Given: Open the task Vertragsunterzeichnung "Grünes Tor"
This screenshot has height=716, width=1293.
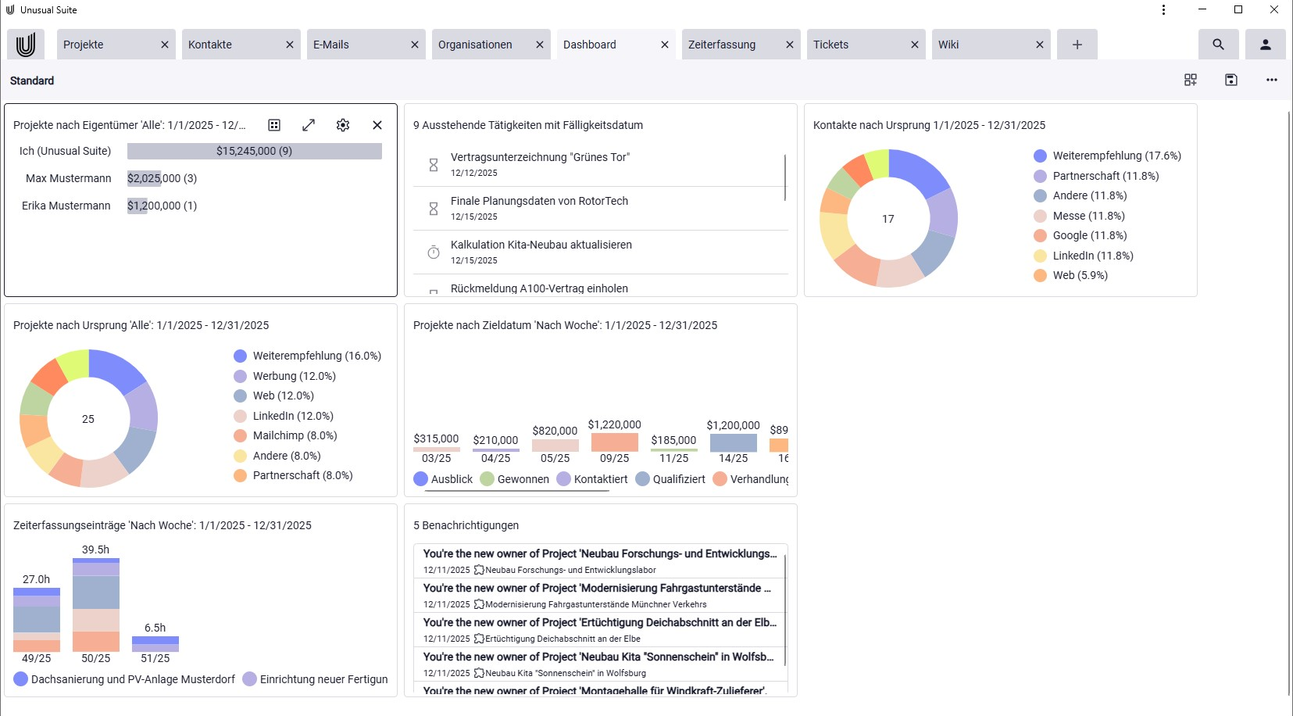Looking at the screenshot, I should (x=540, y=157).
